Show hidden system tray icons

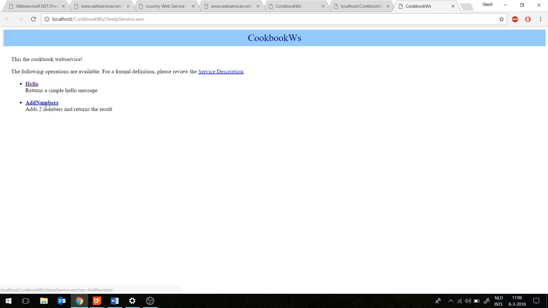click(x=451, y=301)
